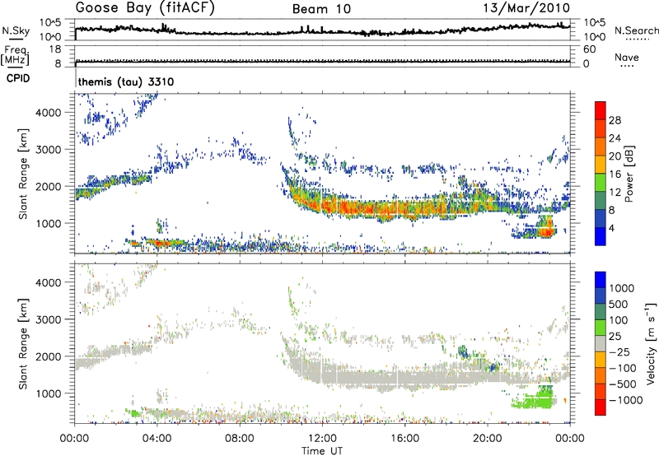Pick the bright green segment of velocity colorbar
659x456 pixels.
[601, 328]
